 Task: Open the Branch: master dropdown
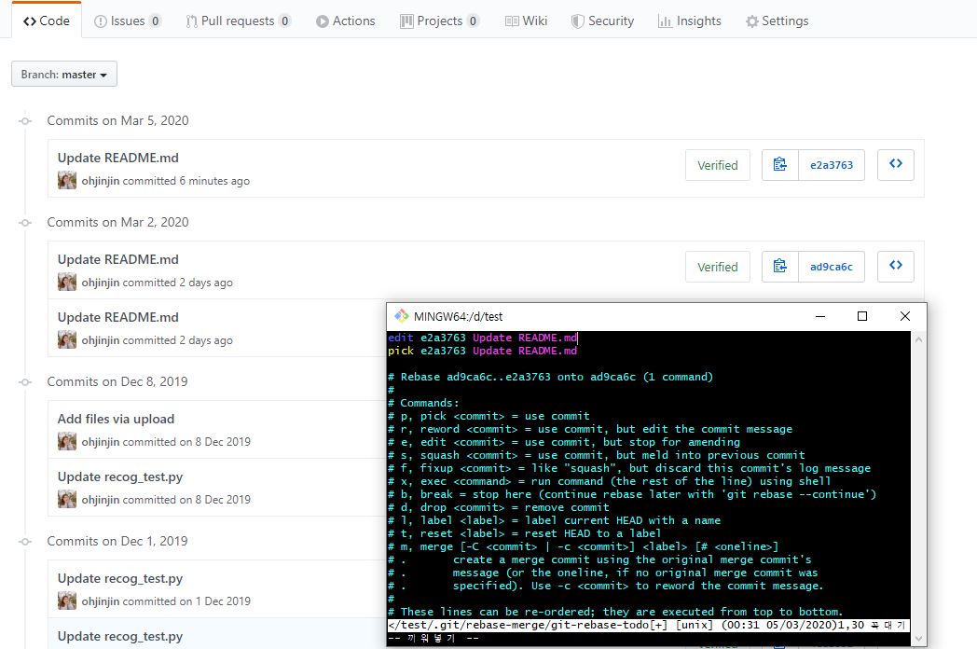[x=63, y=74]
